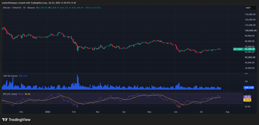The image size is (259, 125).
Task: Click the 2026 label on time axis
Action: pos(47,112)
